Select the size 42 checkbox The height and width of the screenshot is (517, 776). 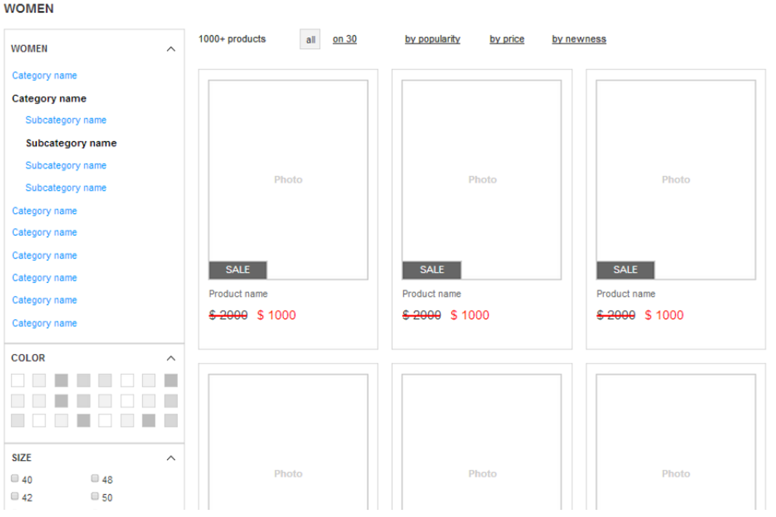(14, 496)
